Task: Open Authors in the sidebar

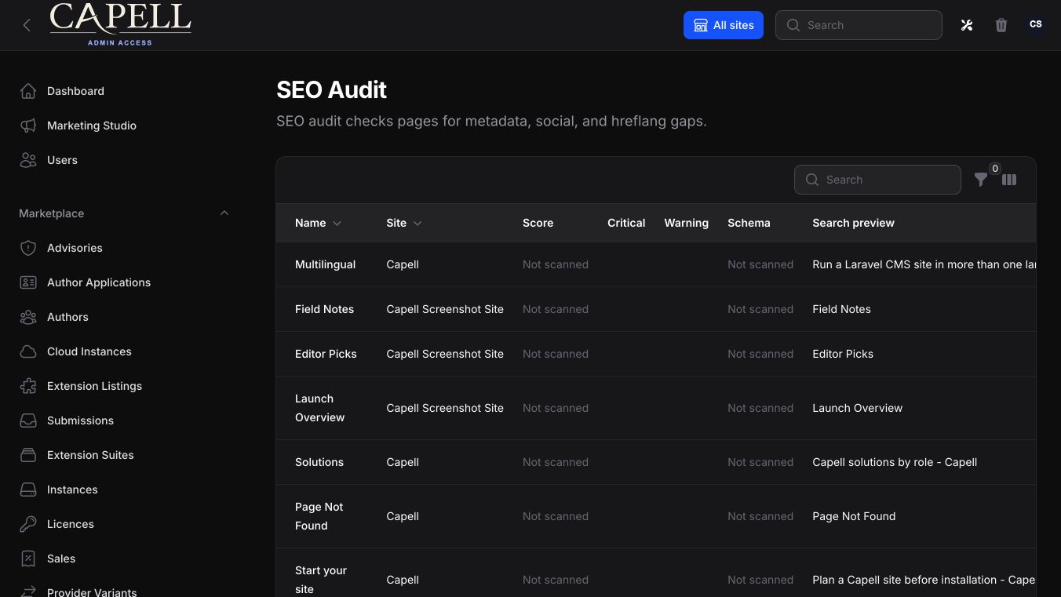Action: pos(67,317)
